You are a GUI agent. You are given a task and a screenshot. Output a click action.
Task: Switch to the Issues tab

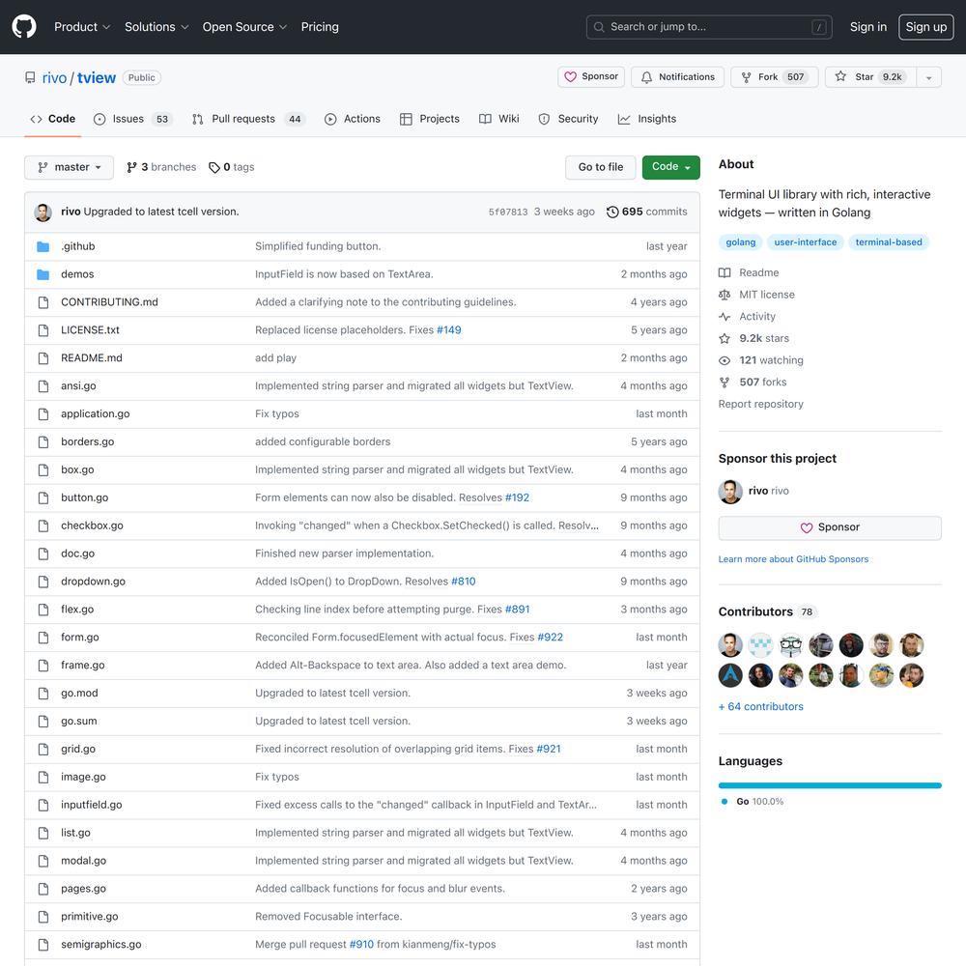pos(132,119)
